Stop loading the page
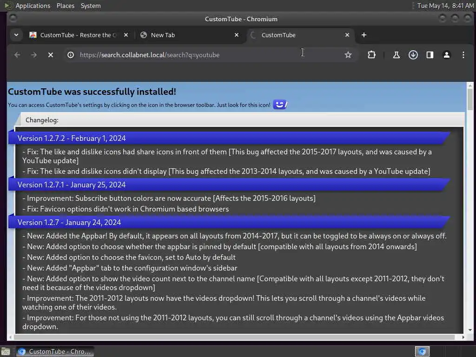The image size is (476, 357). [51, 55]
